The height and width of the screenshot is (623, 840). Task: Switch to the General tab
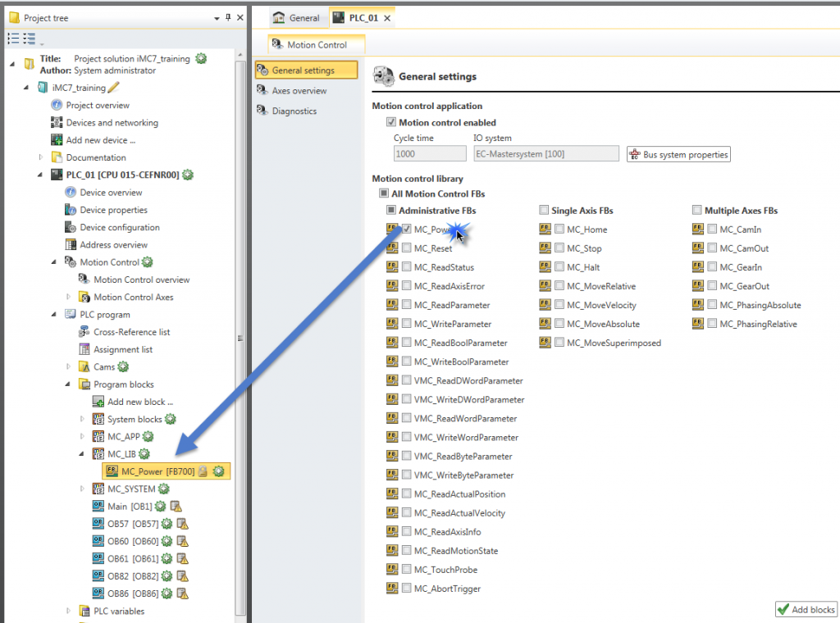(296, 18)
